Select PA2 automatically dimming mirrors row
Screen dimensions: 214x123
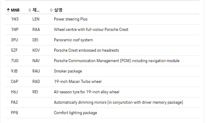coord(102,102)
